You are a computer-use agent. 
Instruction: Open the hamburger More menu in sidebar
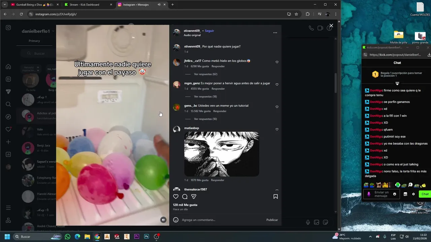click(8, 208)
